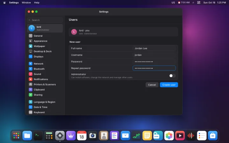
Task: Open Photos app in dock
Action: [x=169, y=136]
